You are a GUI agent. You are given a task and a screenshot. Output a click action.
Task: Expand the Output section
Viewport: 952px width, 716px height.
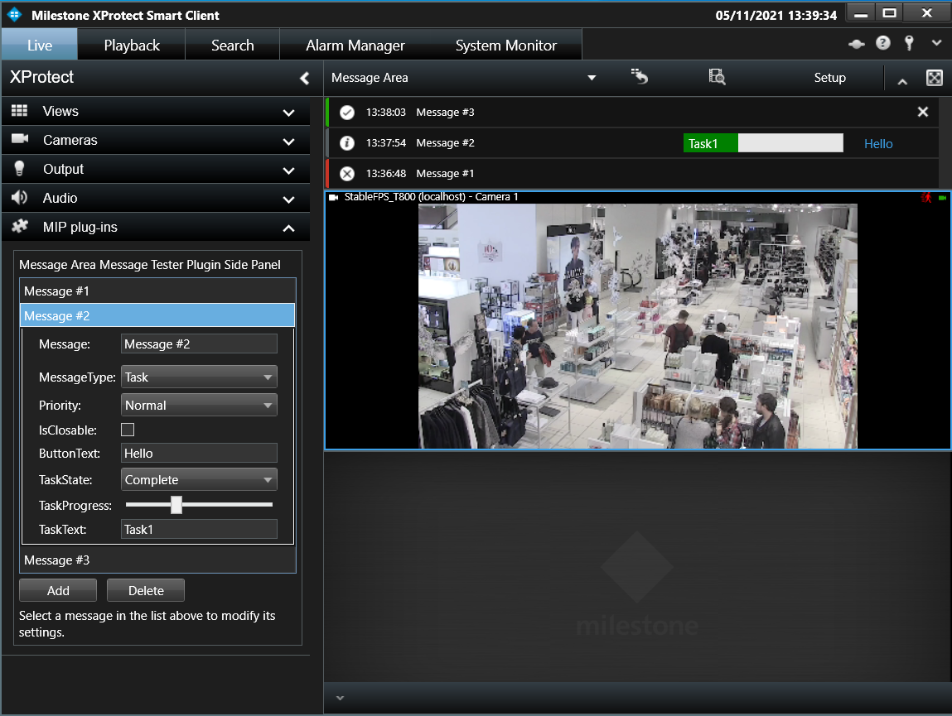[x=288, y=171]
